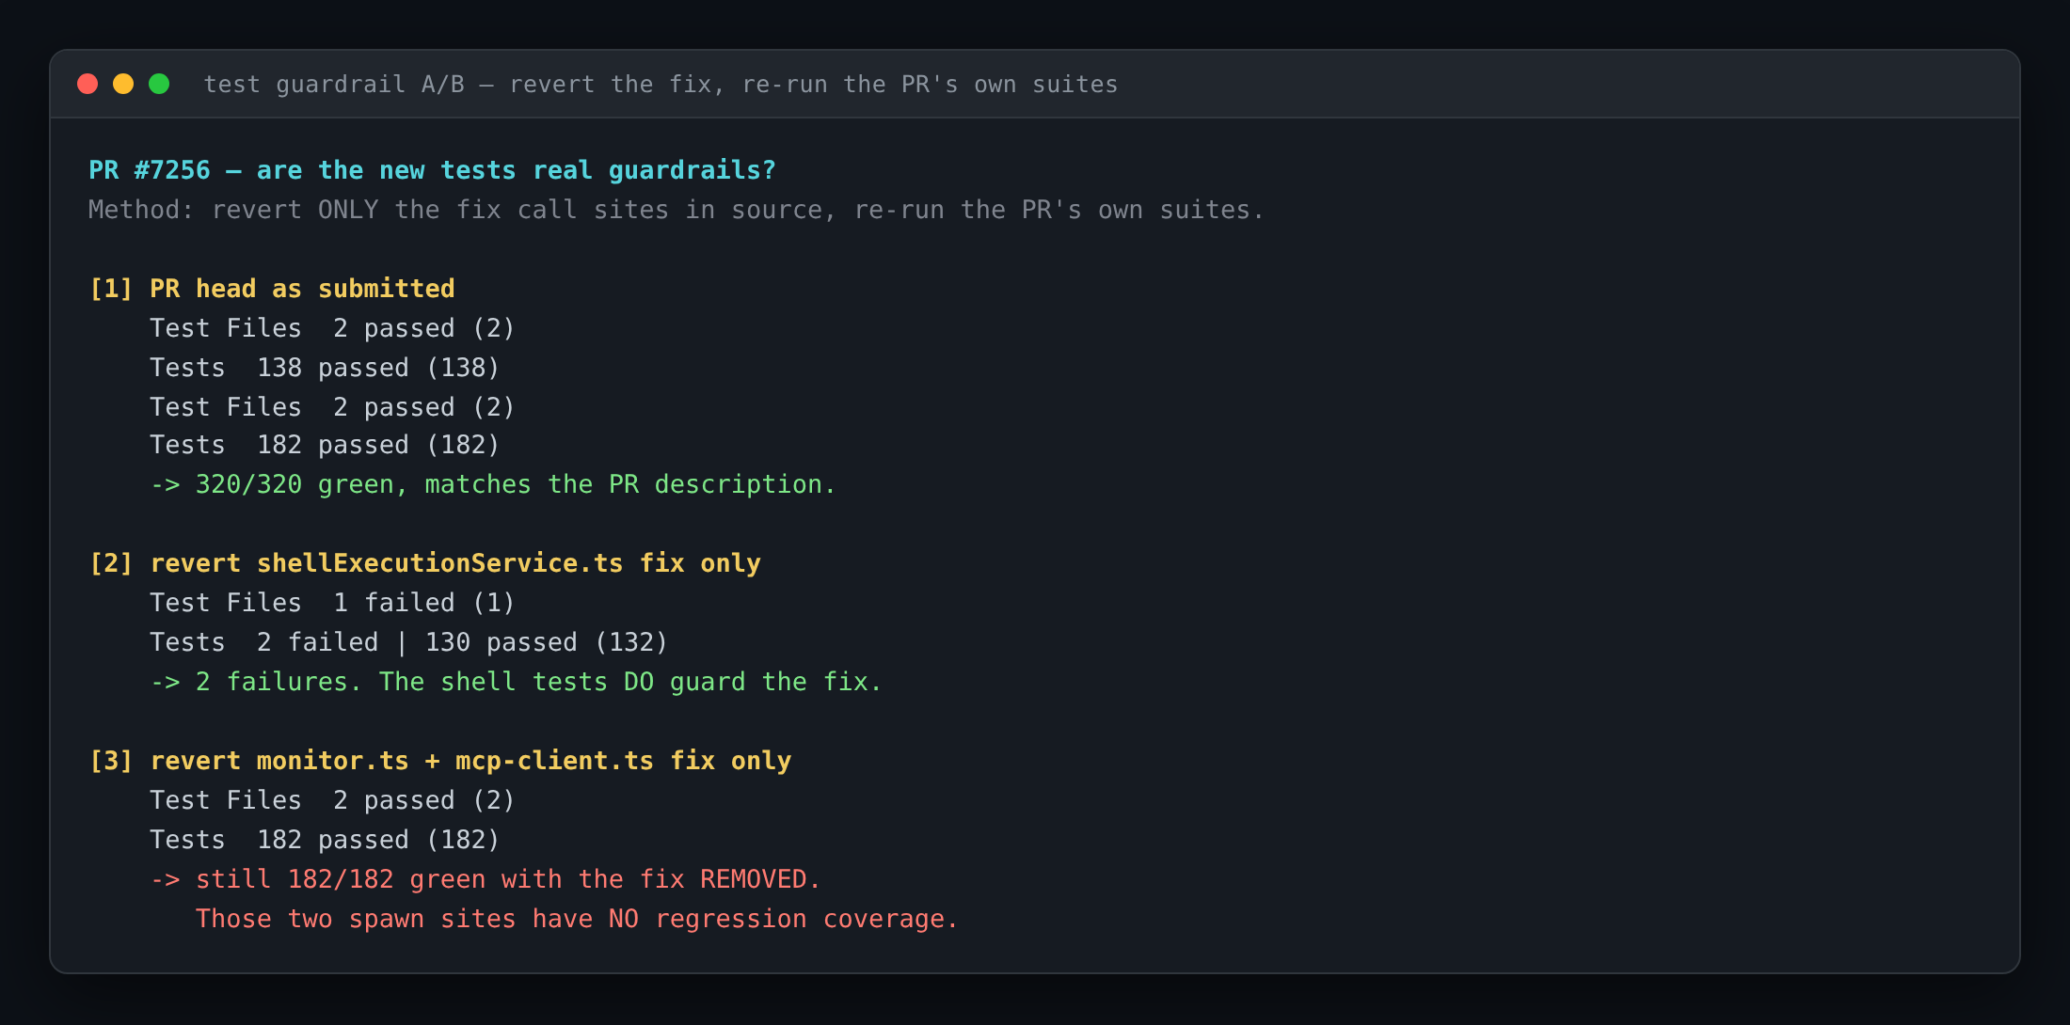Click the 'Test Files 1 failed (1)' line
The image size is (2070, 1025).
coord(332,603)
